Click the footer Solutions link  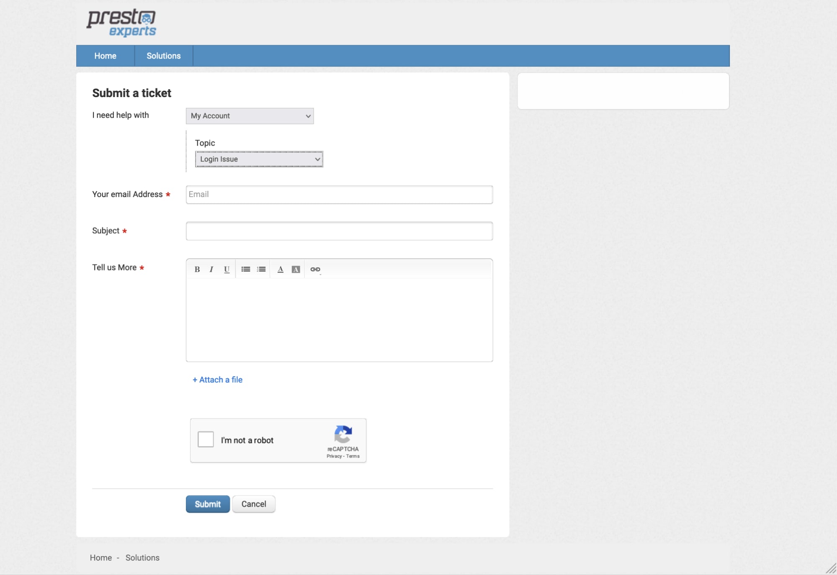142,557
